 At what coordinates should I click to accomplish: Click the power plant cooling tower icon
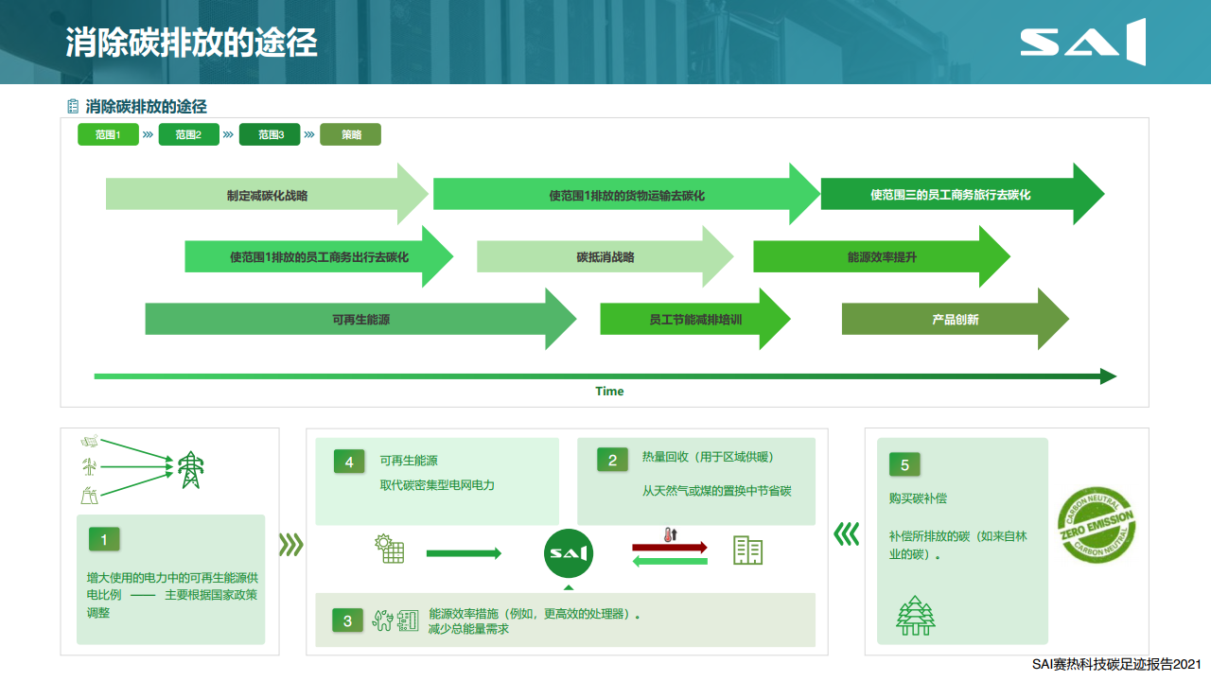(89, 495)
